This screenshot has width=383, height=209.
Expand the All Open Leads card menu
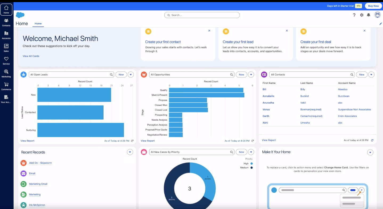131,75
